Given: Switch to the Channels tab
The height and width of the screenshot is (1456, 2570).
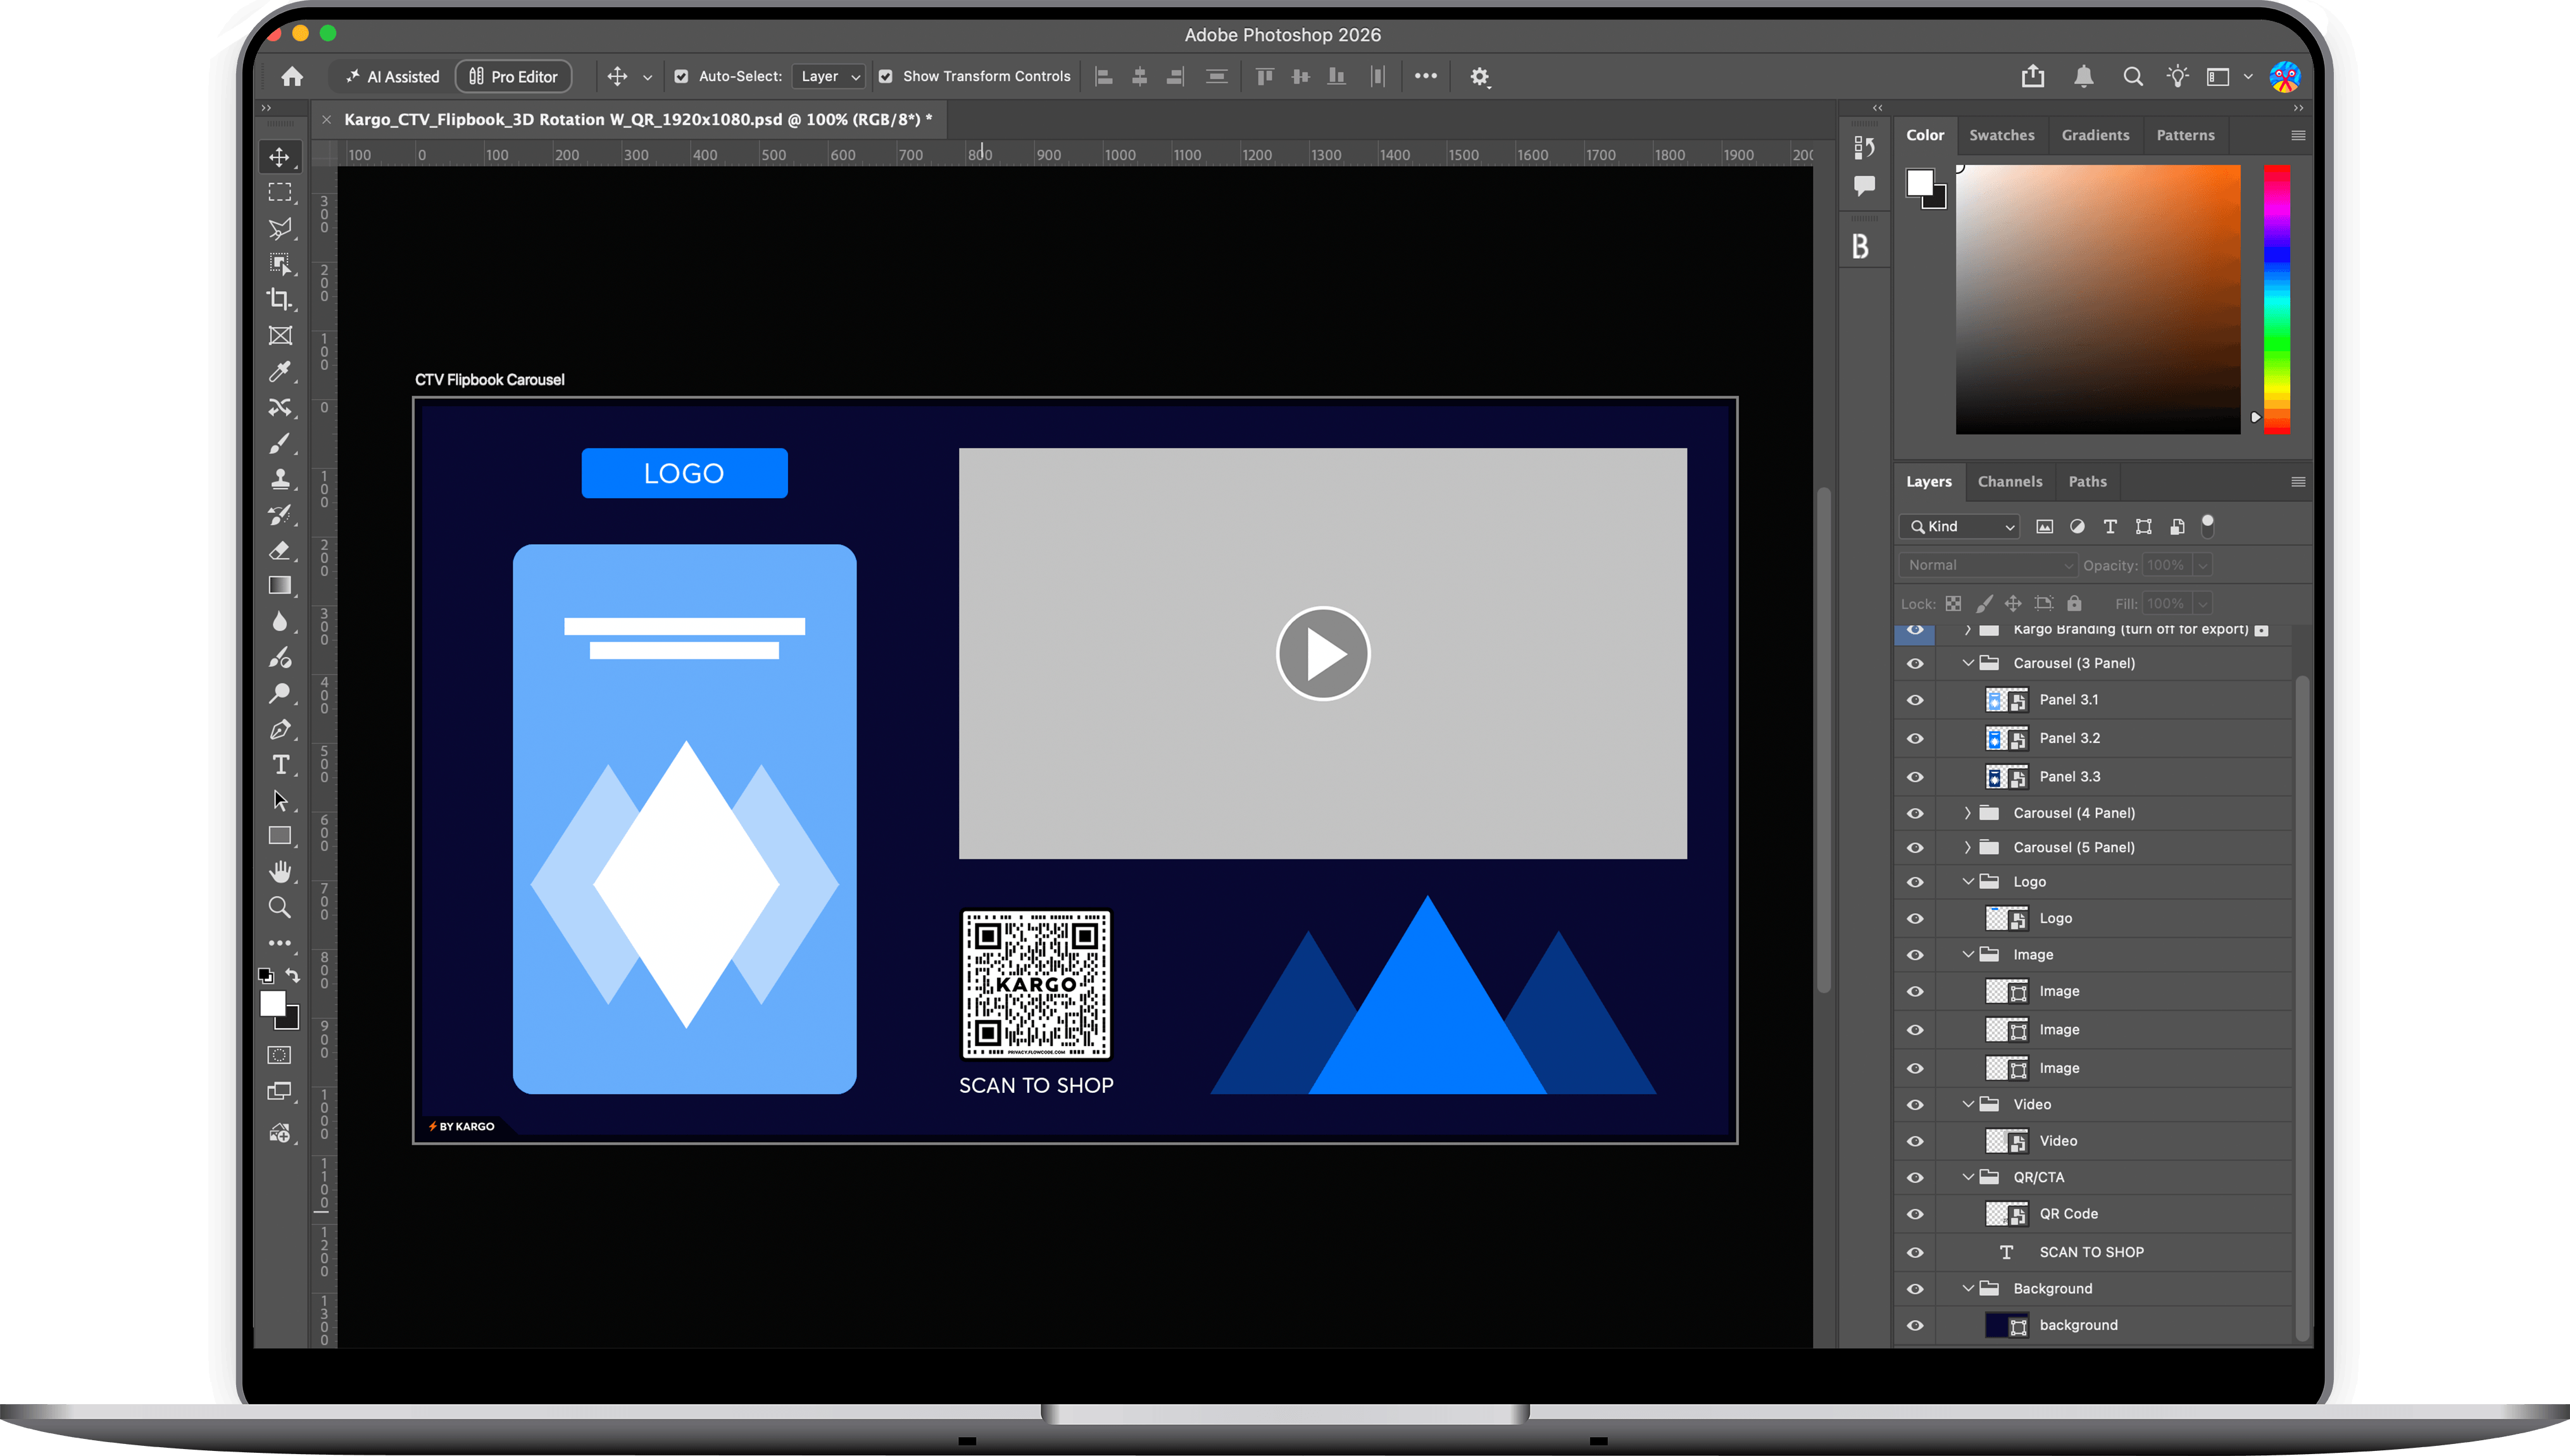Looking at the screenshot, I should tap(2010, 481).
